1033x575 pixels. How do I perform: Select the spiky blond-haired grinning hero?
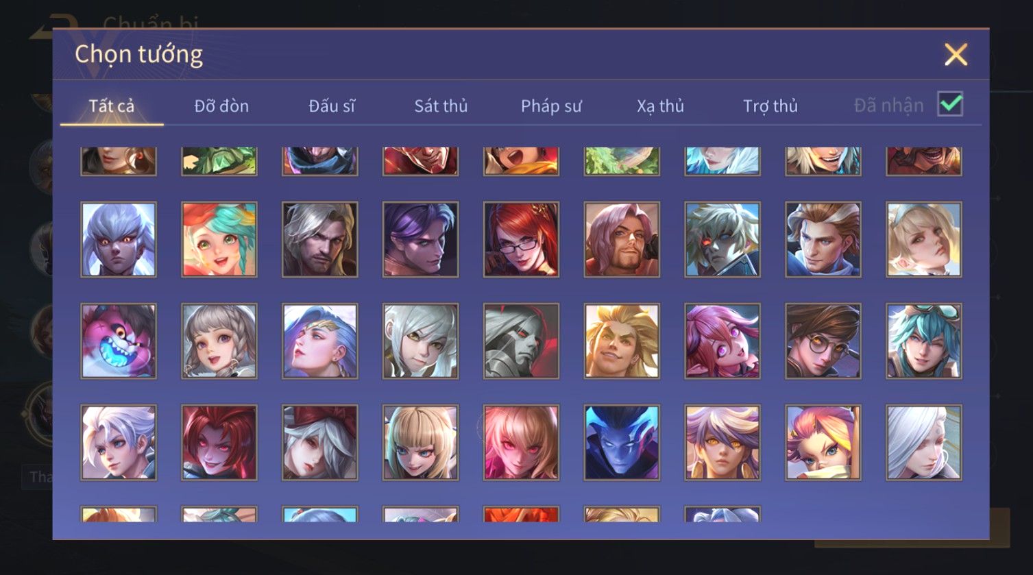(622, 341)
